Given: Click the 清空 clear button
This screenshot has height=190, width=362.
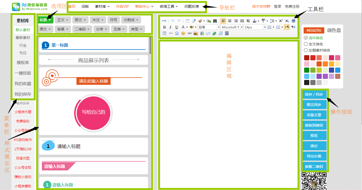Looking at the screenshot, I should (314, 146).
